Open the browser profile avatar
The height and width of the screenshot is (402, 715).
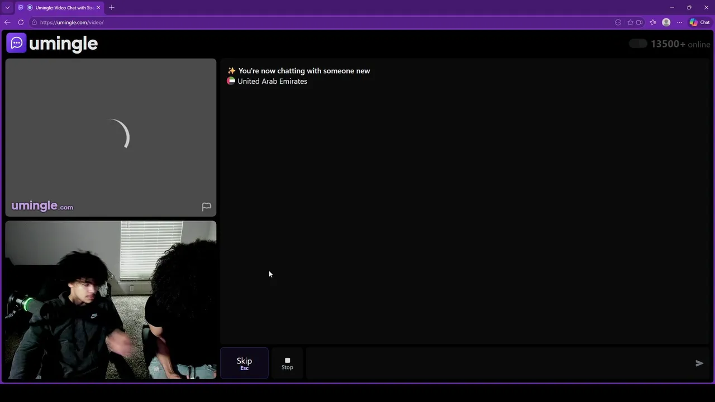(x=666, y=22)
